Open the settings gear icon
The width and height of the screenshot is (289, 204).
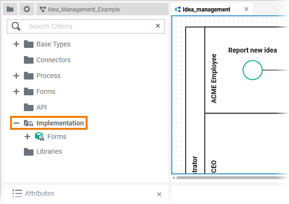(x=27, y=9)
